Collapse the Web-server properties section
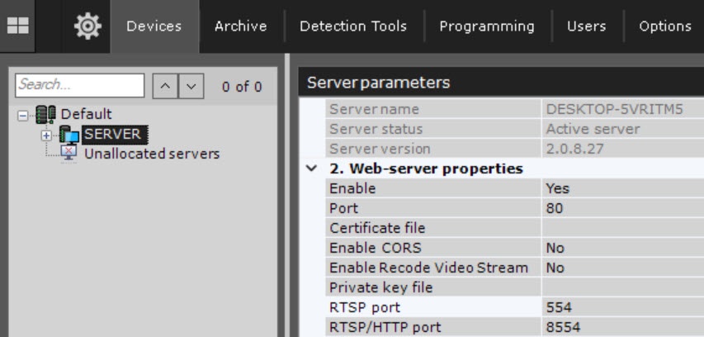 click(x=311, y=168)
